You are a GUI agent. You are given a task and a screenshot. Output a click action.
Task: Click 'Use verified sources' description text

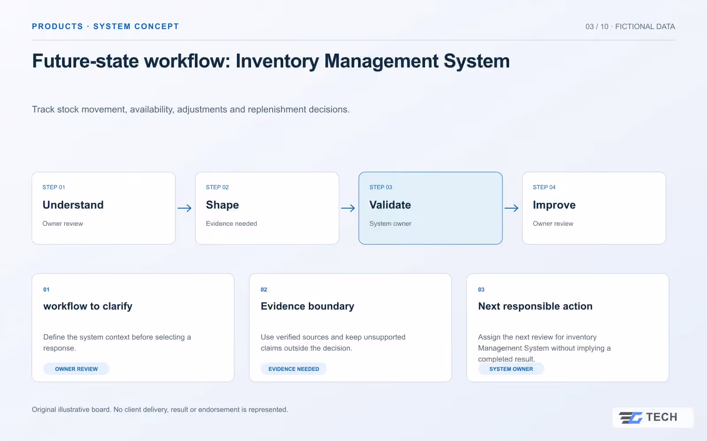333,343
